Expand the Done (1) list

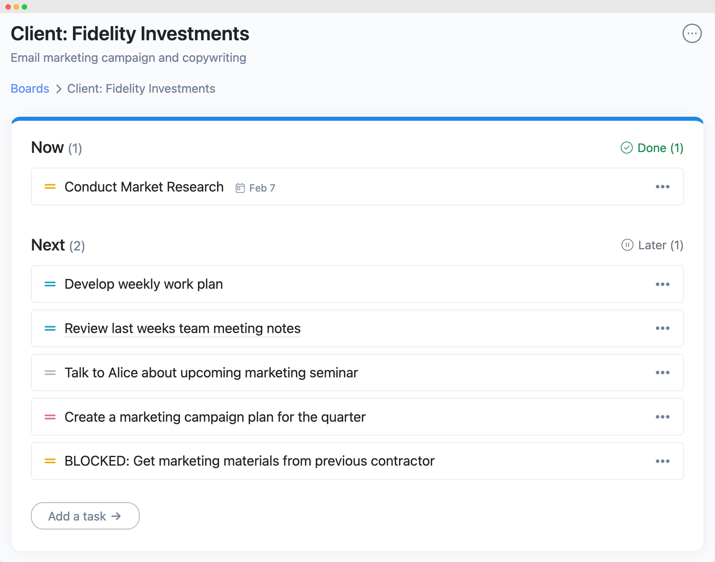pos(651,148)
